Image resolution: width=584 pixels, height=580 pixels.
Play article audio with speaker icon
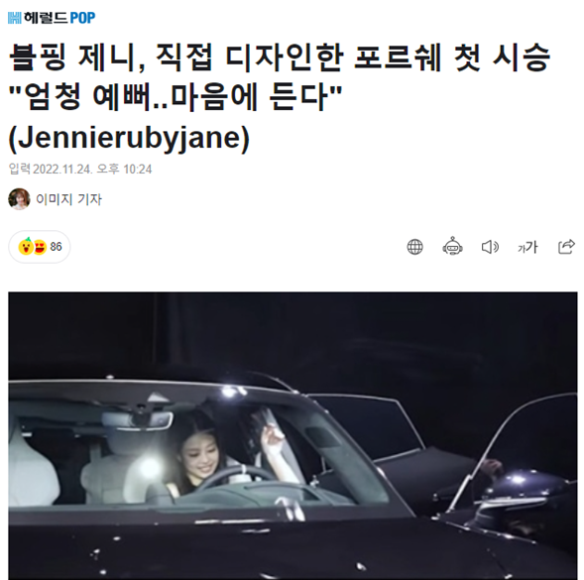[490, 247]
